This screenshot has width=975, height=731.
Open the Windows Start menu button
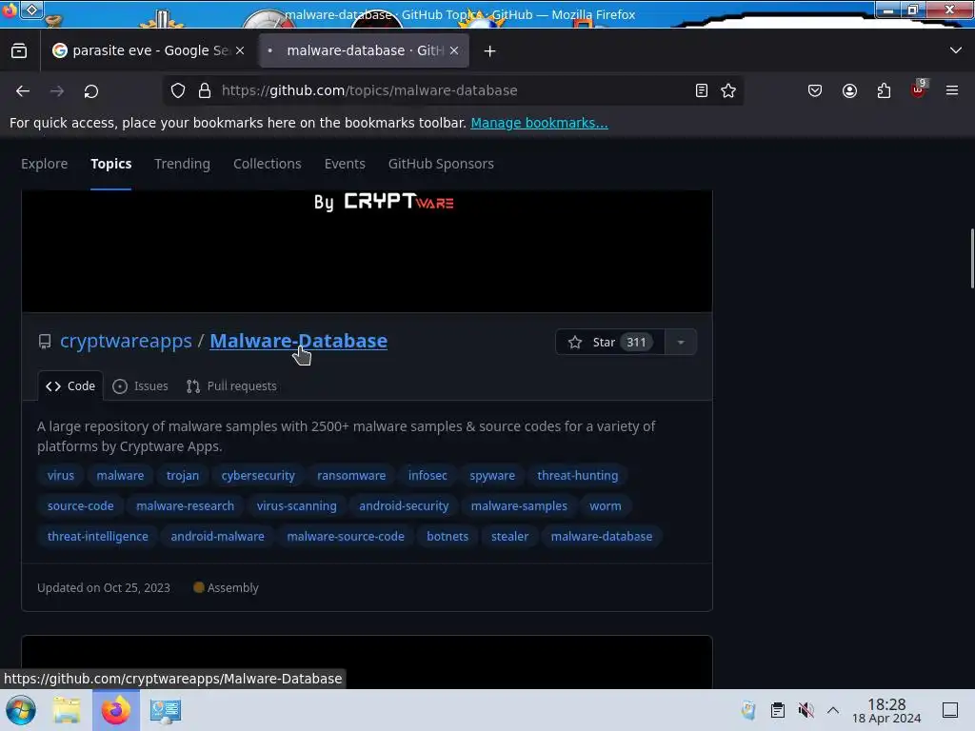21,710
